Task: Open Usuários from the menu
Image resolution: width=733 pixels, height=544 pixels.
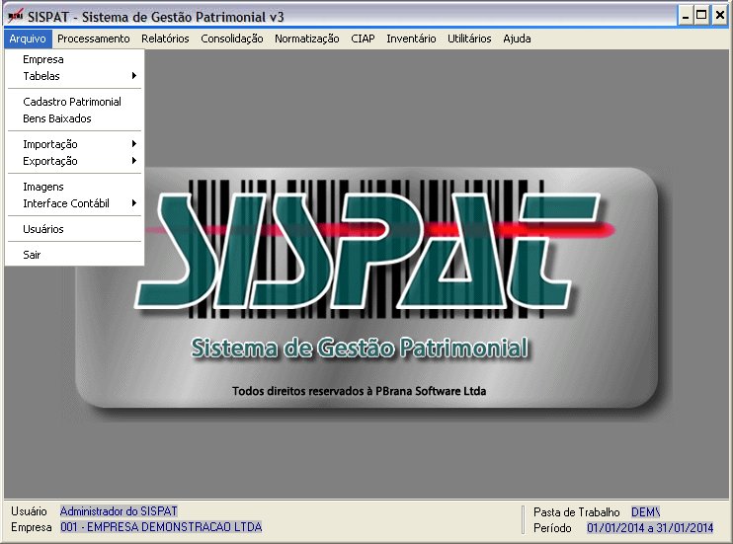Action: click(74, 229)
